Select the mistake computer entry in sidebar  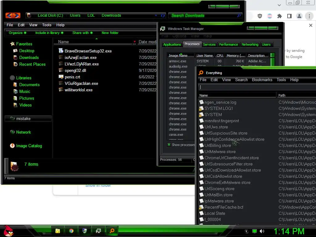click(x=28, y=118)
